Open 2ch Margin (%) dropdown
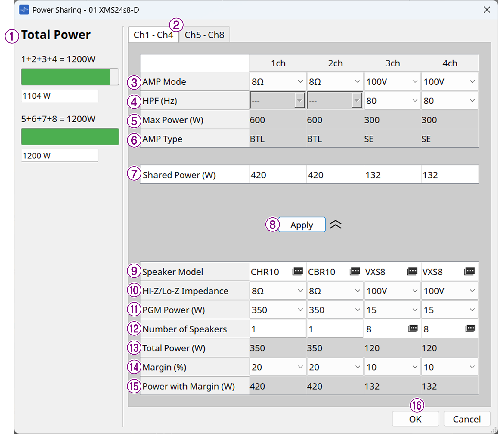The width and height of the screenshot is (499, 434). click(x=335, y=367)
